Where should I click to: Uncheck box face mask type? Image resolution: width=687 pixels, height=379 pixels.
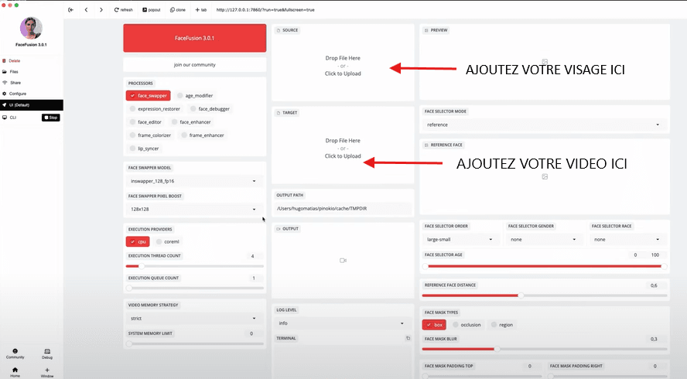point(434,325)
